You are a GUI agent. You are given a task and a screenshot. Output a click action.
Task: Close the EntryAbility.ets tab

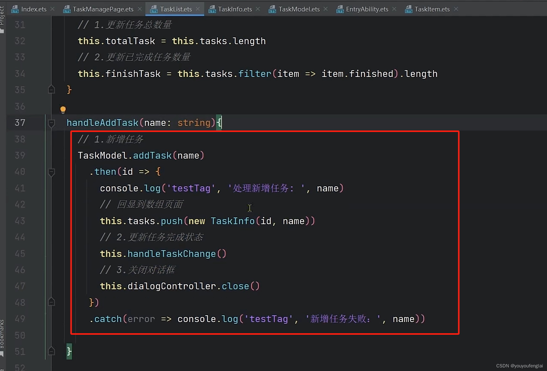coord(394,9)
